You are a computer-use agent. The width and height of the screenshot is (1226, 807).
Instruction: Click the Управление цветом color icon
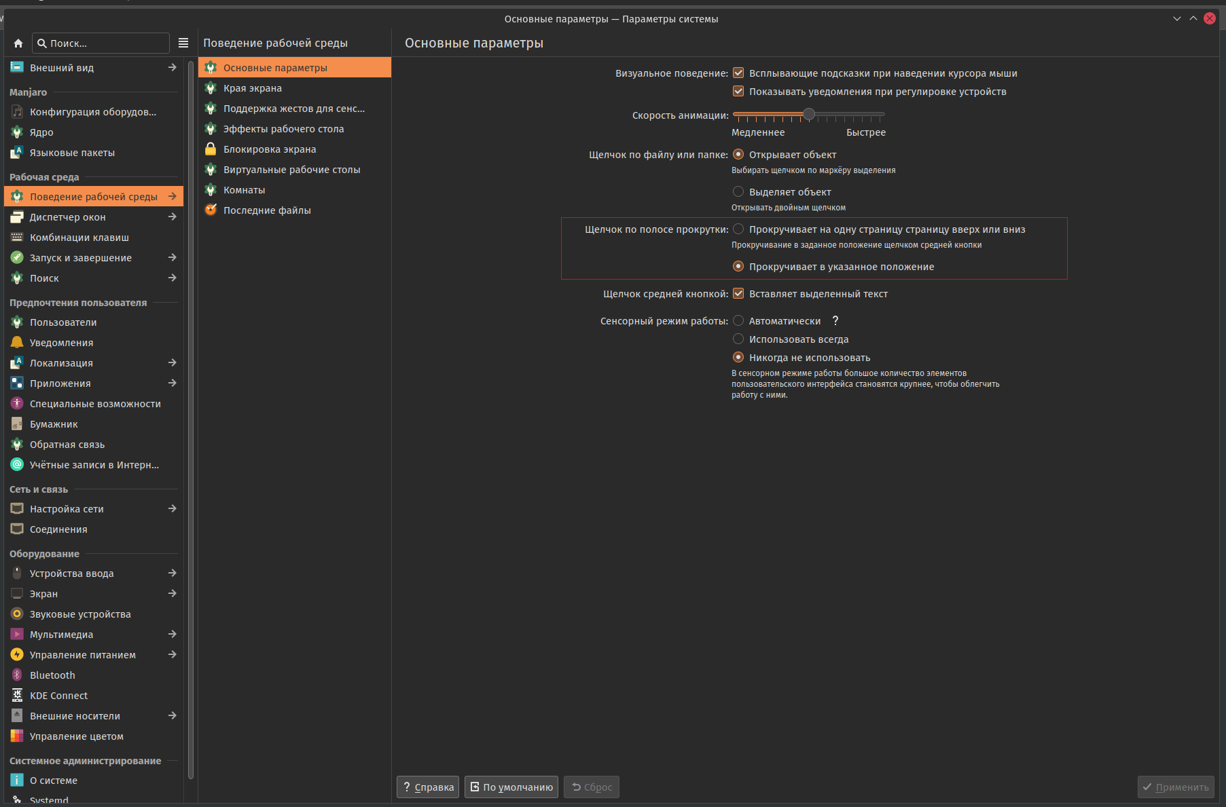point(17,736)
